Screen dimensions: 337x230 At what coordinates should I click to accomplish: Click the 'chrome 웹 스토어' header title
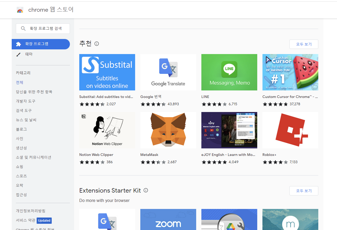click(51, 10)
